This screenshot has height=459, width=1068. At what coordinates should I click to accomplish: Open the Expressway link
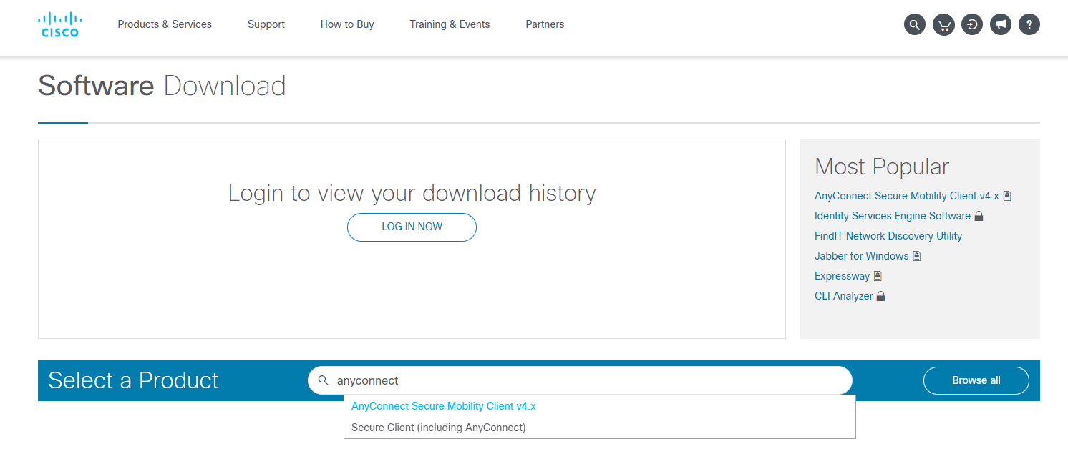click(x=843, y=276)
